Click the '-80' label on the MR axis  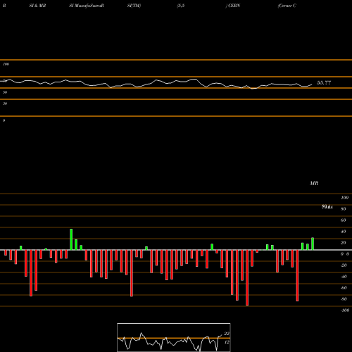pyautogui.click(x=344, y=299)
